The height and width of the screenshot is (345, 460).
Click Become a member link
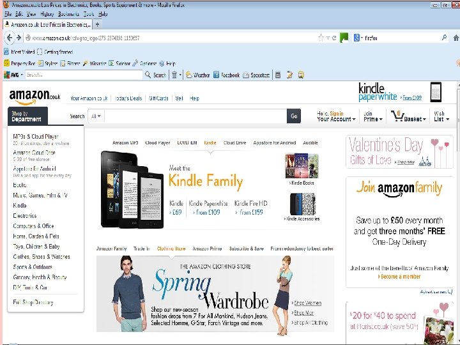[400, 277]
